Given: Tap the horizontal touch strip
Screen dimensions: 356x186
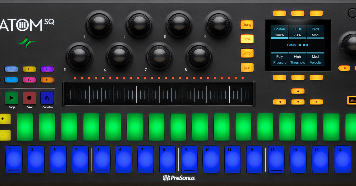Looking at the screenshot, I should click(159, 94).
